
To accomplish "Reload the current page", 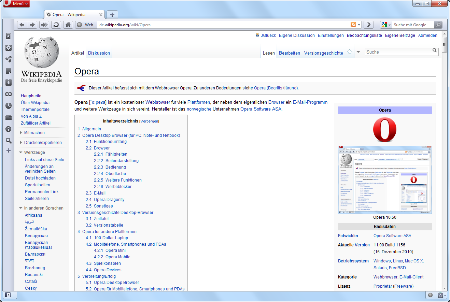I will 56,25.
